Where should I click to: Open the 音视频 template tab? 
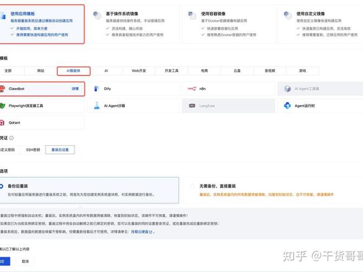click(270, 71)
